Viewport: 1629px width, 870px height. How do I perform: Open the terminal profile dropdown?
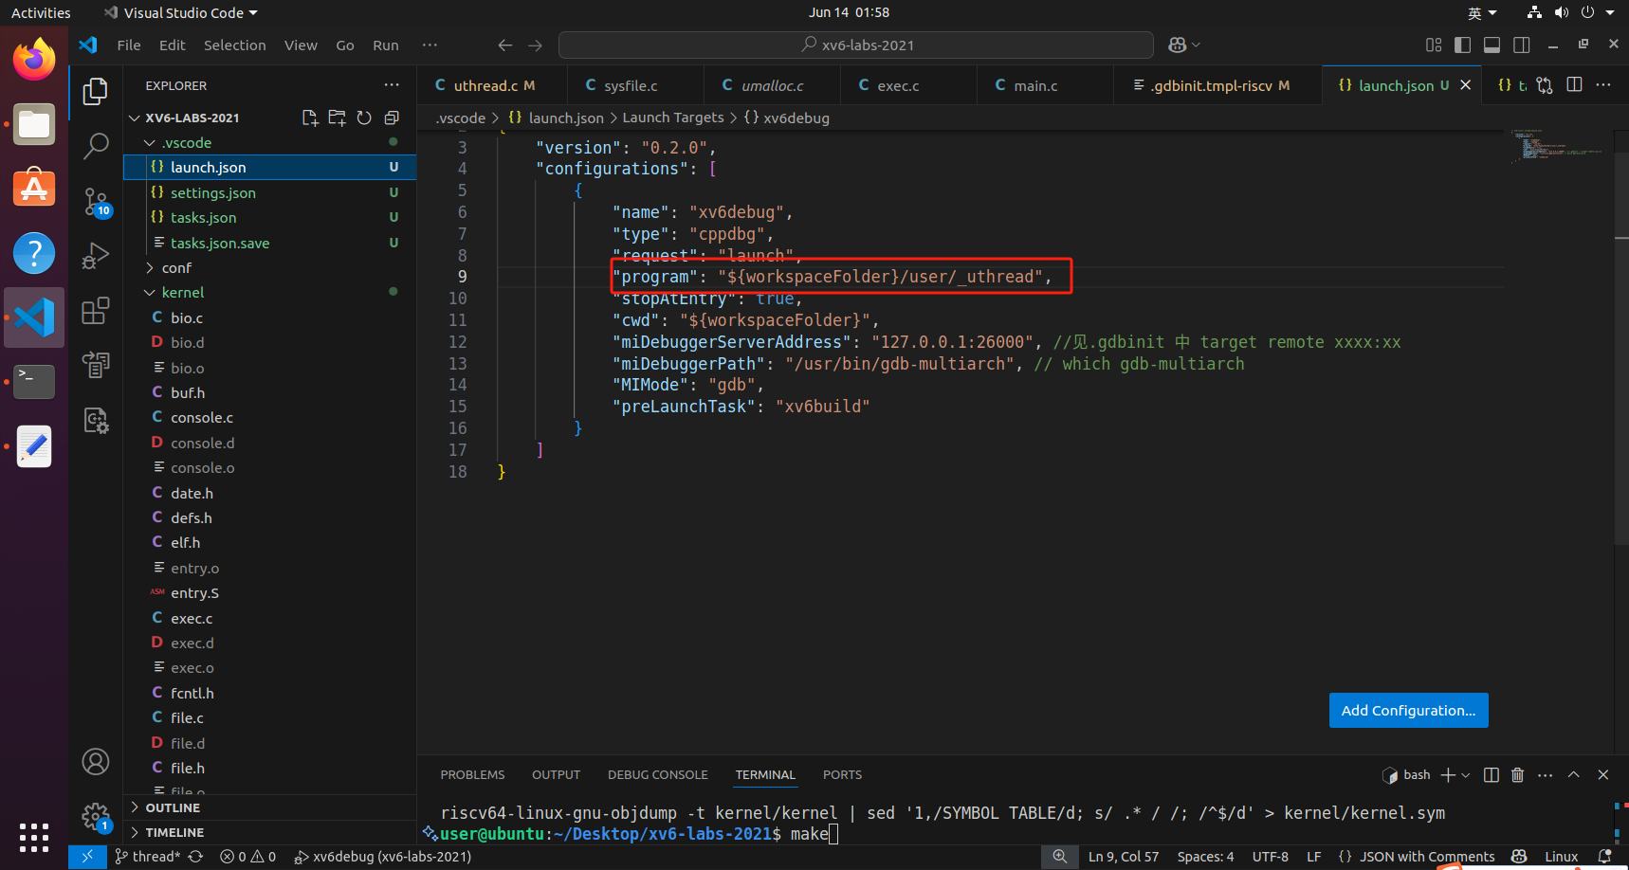(1465, 774)
